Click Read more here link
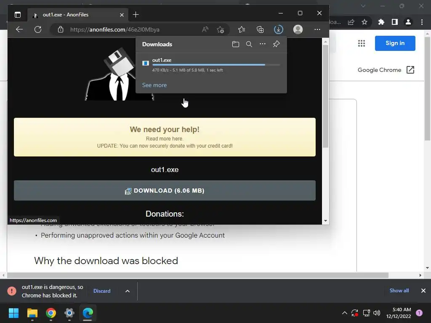 tap(165, 139)
